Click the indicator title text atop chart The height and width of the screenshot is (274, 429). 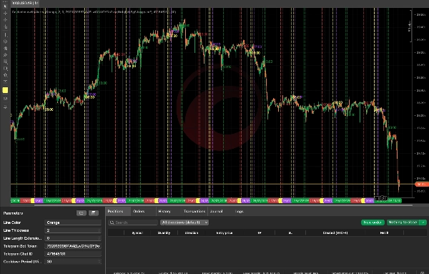pyautogui.click(x=94, y=11)
